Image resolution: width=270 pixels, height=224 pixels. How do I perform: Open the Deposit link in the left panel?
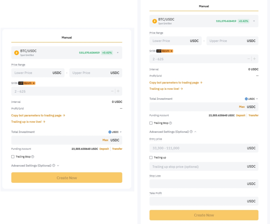pos(104,149)
